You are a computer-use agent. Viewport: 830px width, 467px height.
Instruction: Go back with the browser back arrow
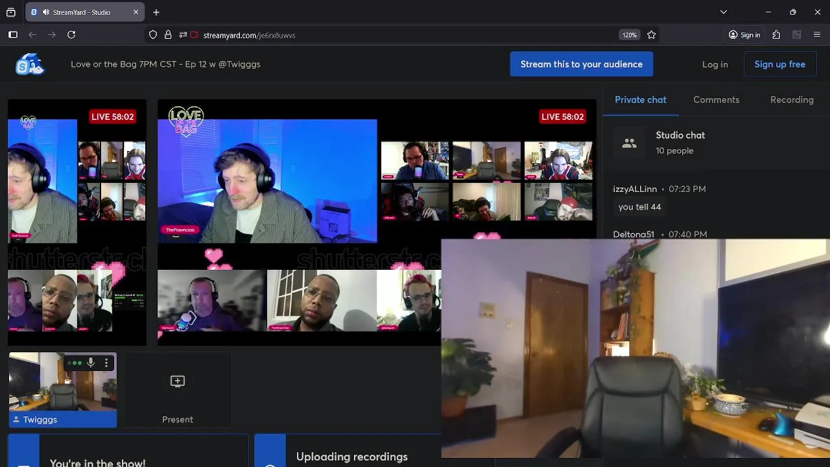32,35
